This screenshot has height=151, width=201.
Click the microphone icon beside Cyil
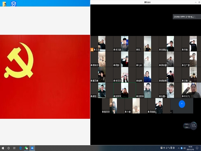click(x=137, y=65)
